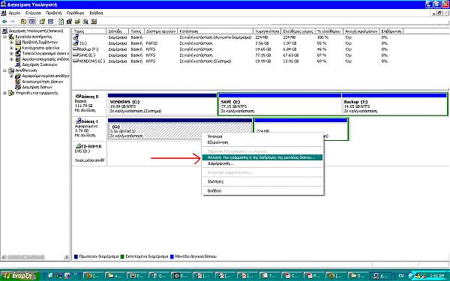Click the Refresh toolbar icon
Image resolution: width=450 pixels, height=281 pixels.
pyautogui.click(x=61, y=22)
